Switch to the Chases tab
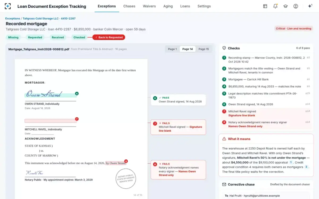This screenshot has width=319, height=199. tap(129, 6)
